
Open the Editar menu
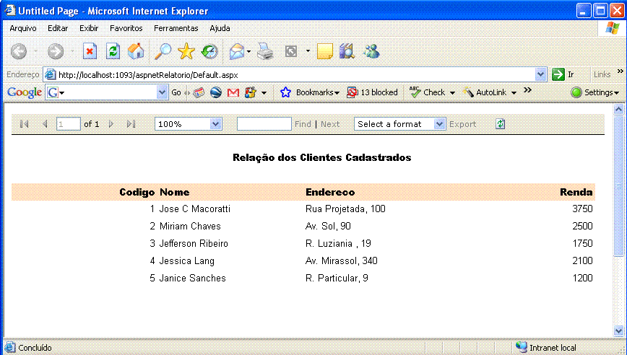click(x=58, y=28)
